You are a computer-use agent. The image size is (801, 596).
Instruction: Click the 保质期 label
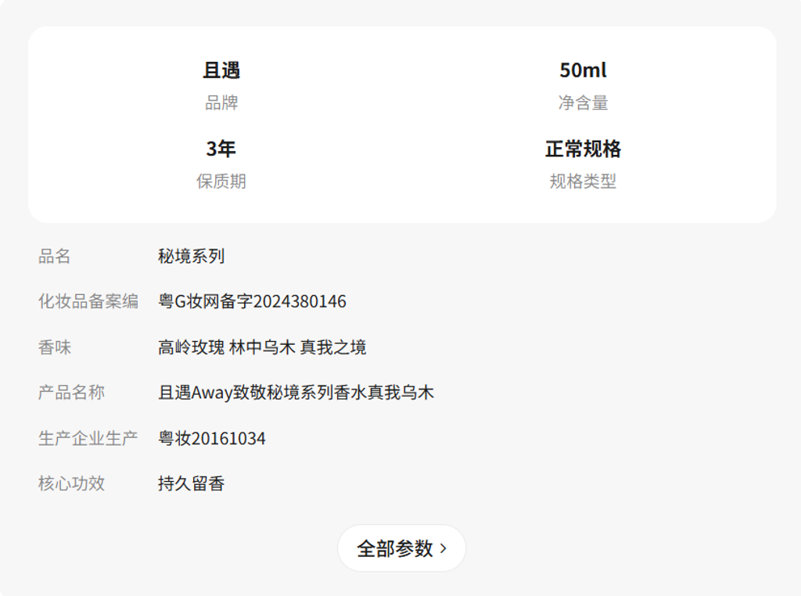221,181
